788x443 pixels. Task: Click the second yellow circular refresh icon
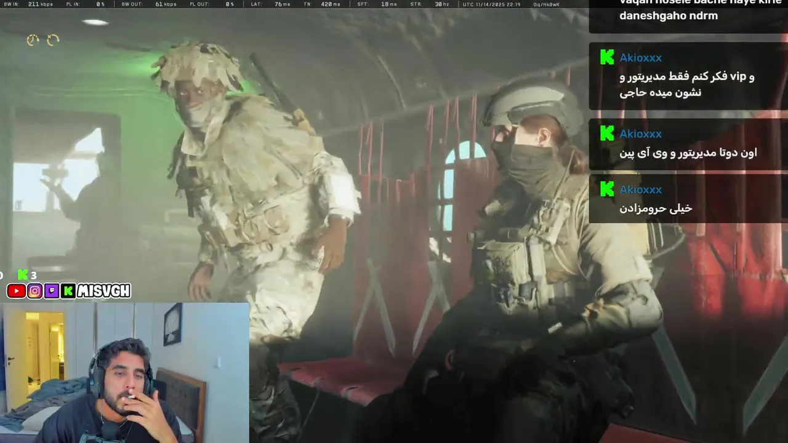tap(53, 40)
